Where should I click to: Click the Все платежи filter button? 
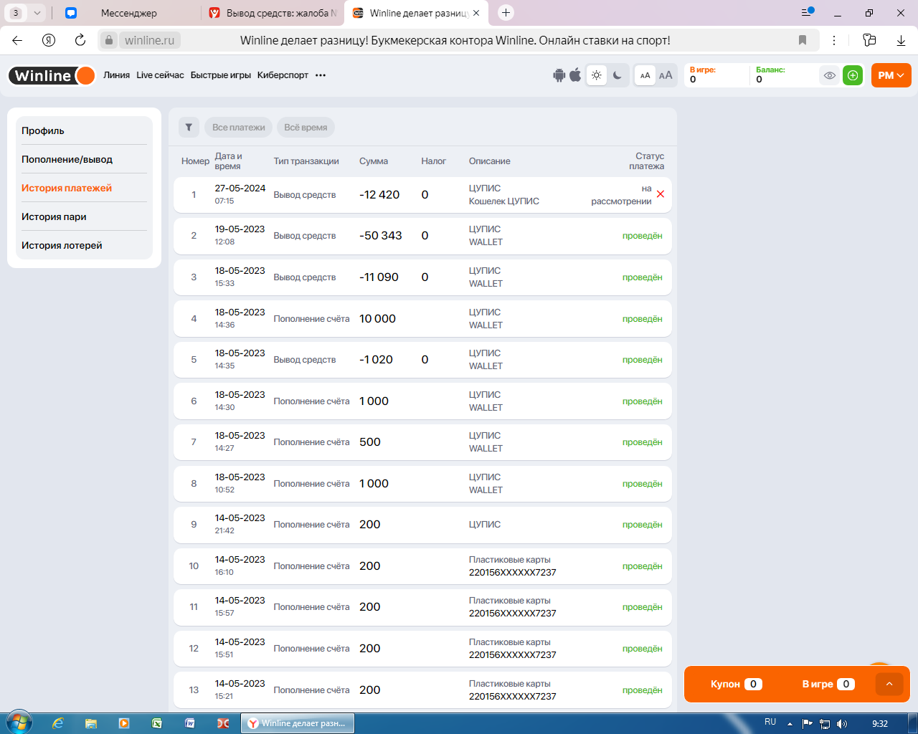[x=238, y=128]
